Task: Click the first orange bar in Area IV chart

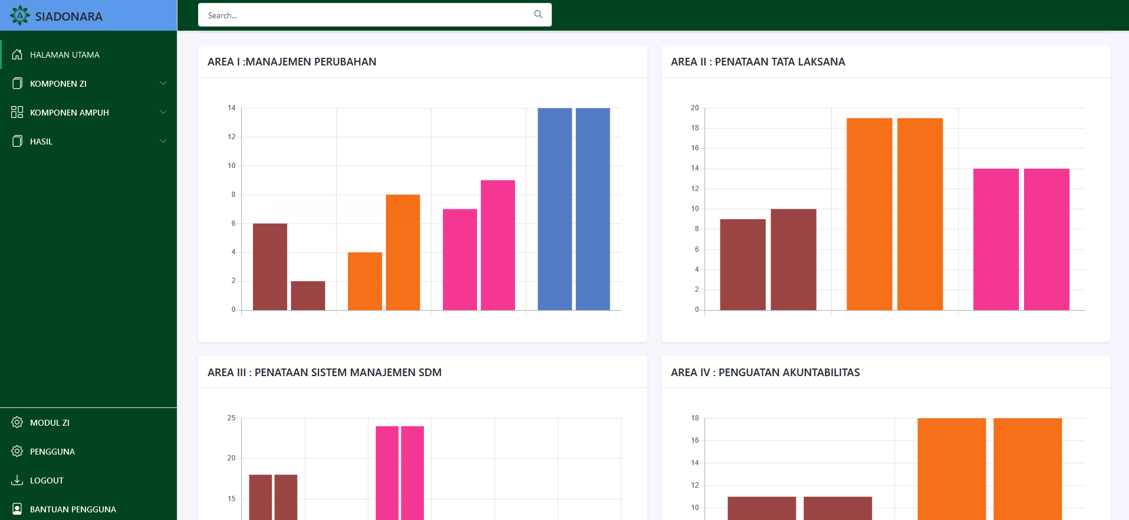Action: pyautogui.click(x=952, y=469)
